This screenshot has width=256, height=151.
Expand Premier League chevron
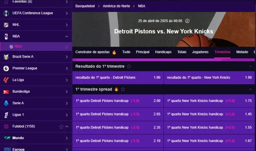point(67,68)
